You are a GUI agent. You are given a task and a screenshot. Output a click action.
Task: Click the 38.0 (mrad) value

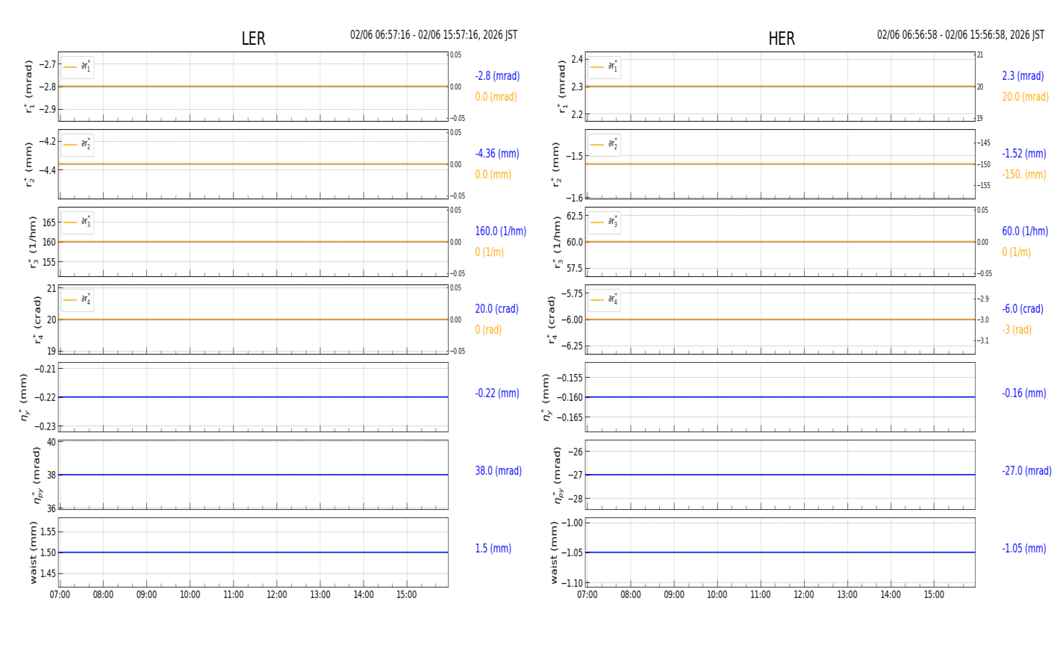coord(499,471)
